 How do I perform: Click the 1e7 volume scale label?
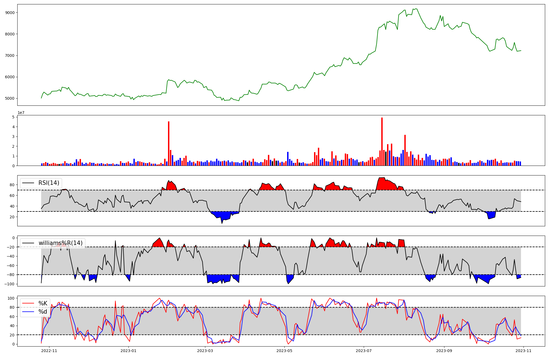click(x=21, y=113)
